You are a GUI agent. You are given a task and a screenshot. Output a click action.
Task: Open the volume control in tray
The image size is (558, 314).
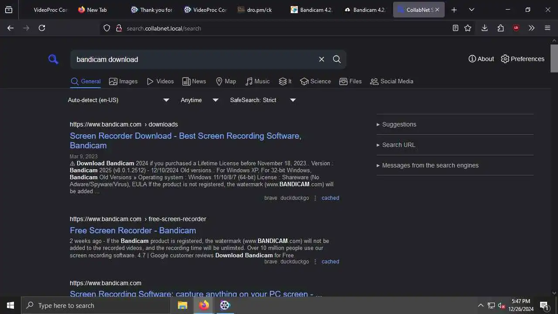coord(501,305)
